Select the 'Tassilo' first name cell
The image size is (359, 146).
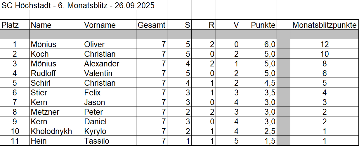(x=97, y=141)
